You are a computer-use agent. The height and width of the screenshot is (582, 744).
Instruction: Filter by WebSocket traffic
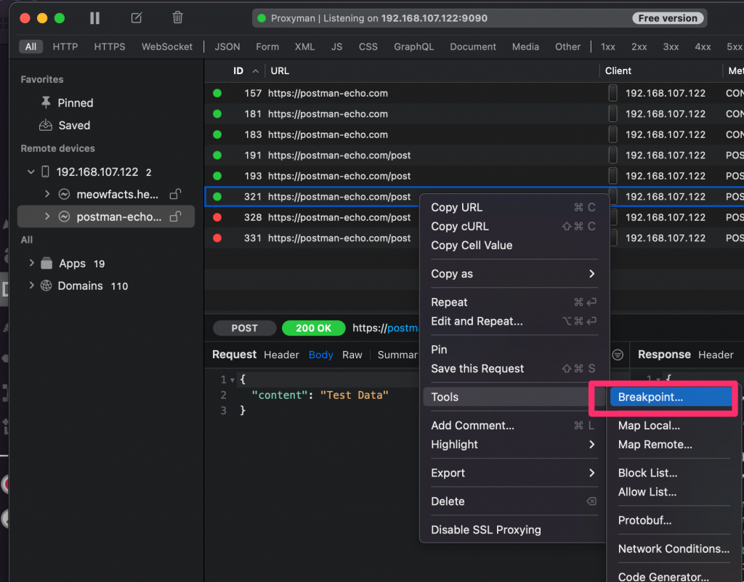pos(167,47)
